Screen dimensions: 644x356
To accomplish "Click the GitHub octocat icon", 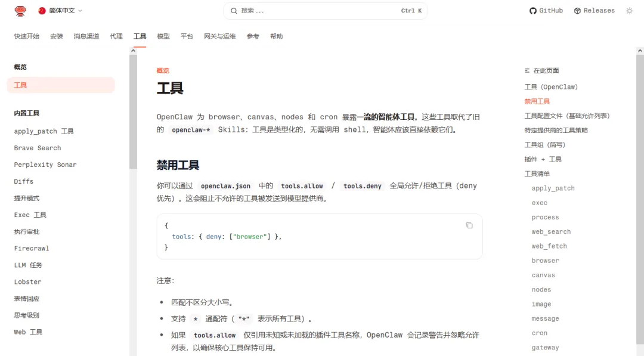I will 532,11.
